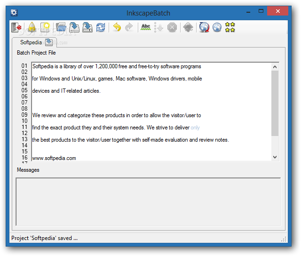
Task: Click the rocket wizard icon
Action: [x=32, y=27]
